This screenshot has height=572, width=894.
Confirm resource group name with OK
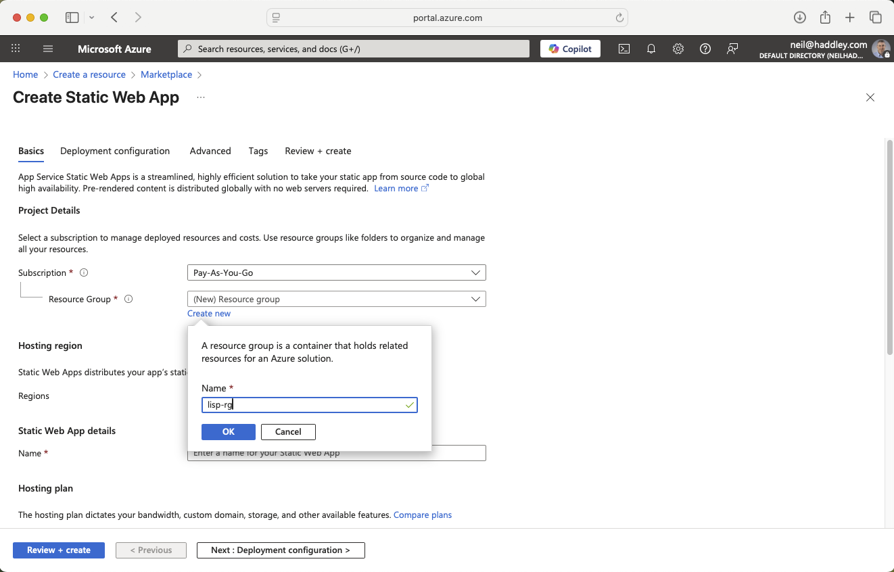tap(228, 431)
